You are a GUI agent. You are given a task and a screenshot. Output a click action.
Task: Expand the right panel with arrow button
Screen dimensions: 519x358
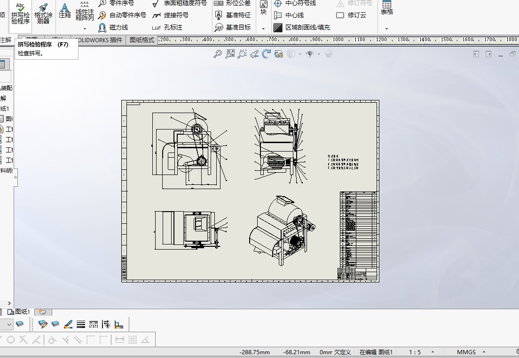[x=488, y=54]
